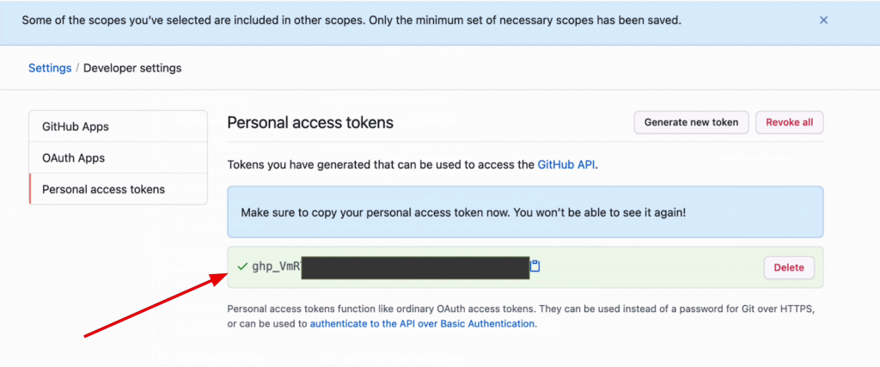This screenshot has width=880, height=367.
Task: Select Personal access tokens in sidebar
Action: (103, 189)
